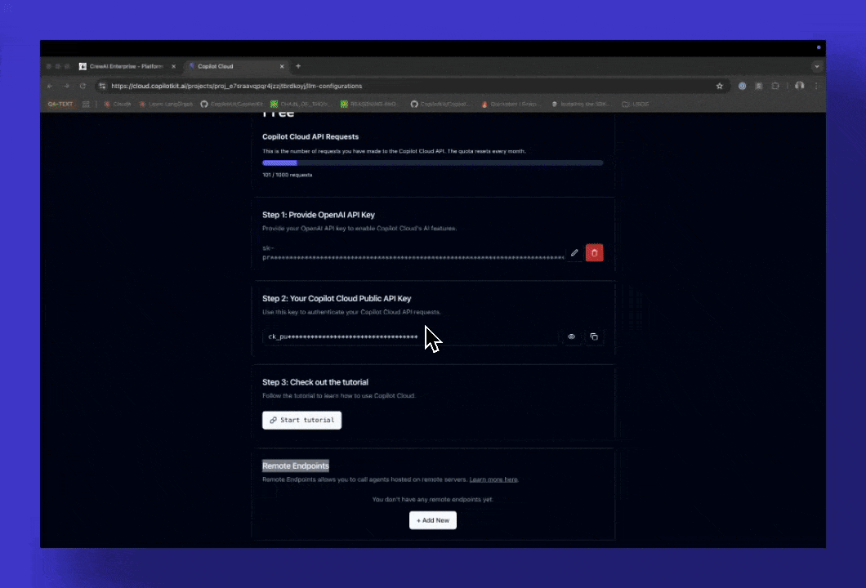Expand the tab search dropdown arrow

[816, 66]
